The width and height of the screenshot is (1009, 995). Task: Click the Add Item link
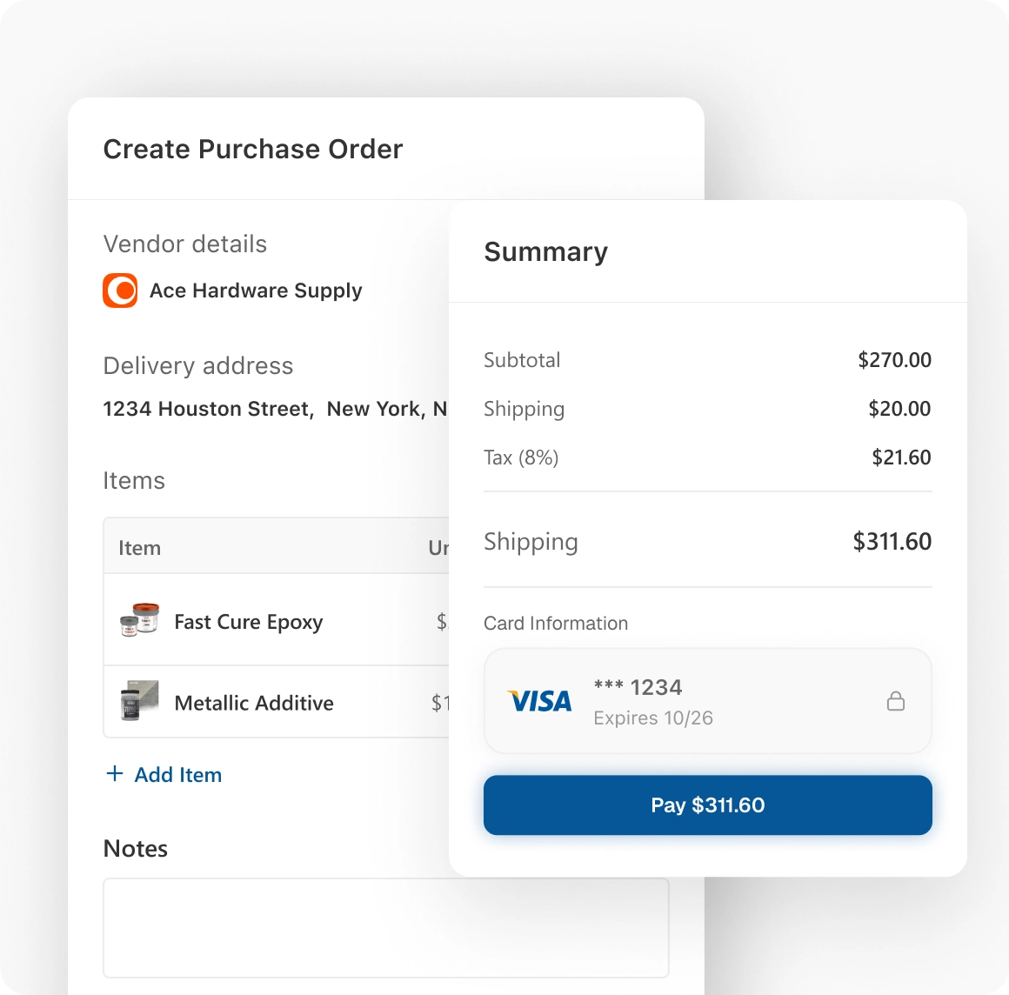(x=177, y=775)
